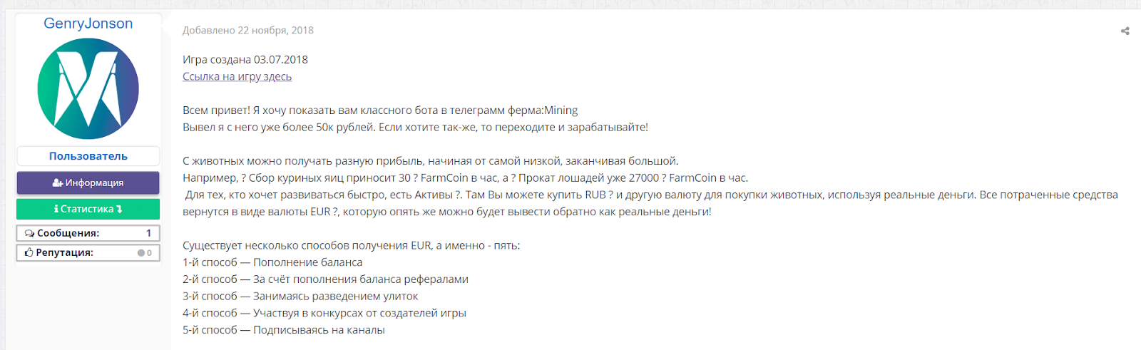Click the share icon on the post

[1125, 31]
